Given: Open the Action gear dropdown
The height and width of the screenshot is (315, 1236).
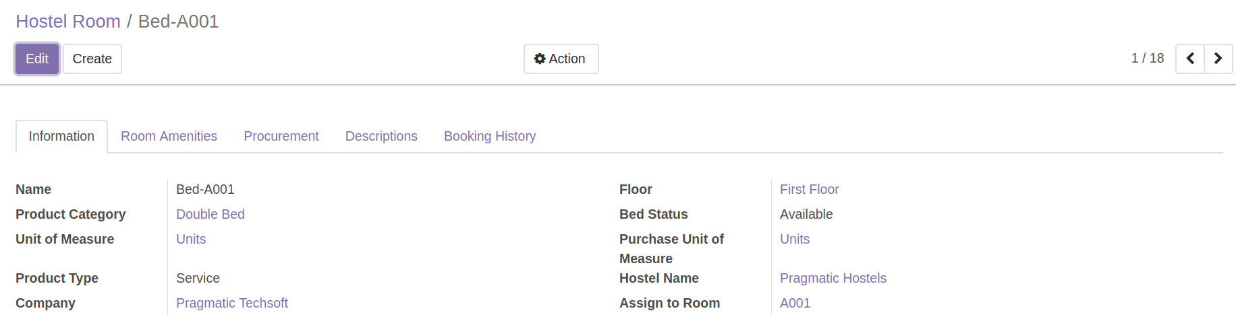Looking at the screenshot, I should [561, 59].
